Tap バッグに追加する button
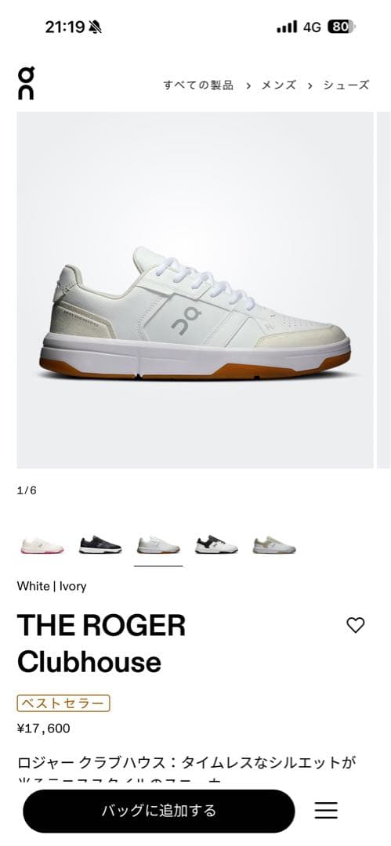 159,811
